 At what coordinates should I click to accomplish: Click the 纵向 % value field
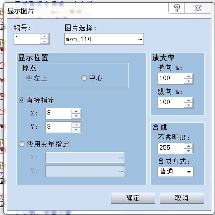pyautogui.click(x=171, y=103)
